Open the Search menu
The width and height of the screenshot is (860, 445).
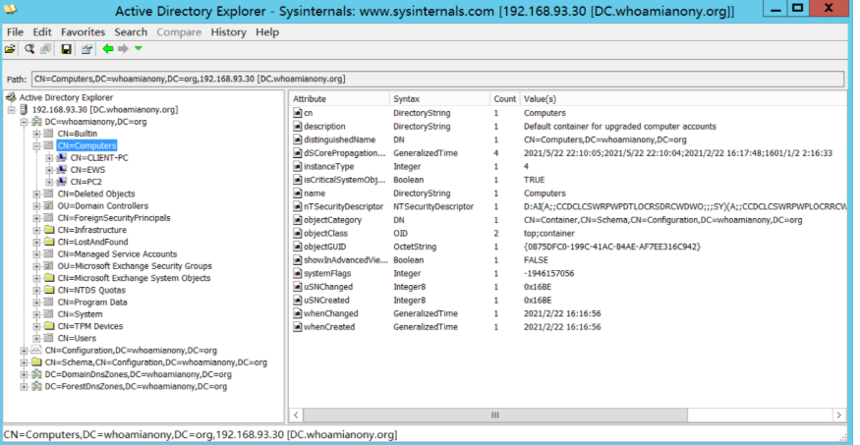(x=131, y=31)
